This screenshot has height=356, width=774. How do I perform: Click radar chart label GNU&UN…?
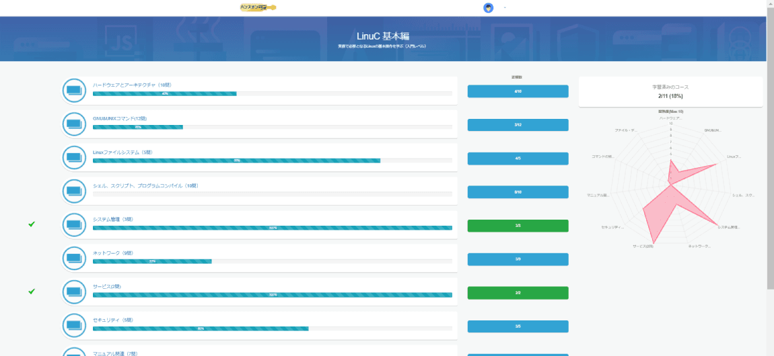click(x=712, y=130)
